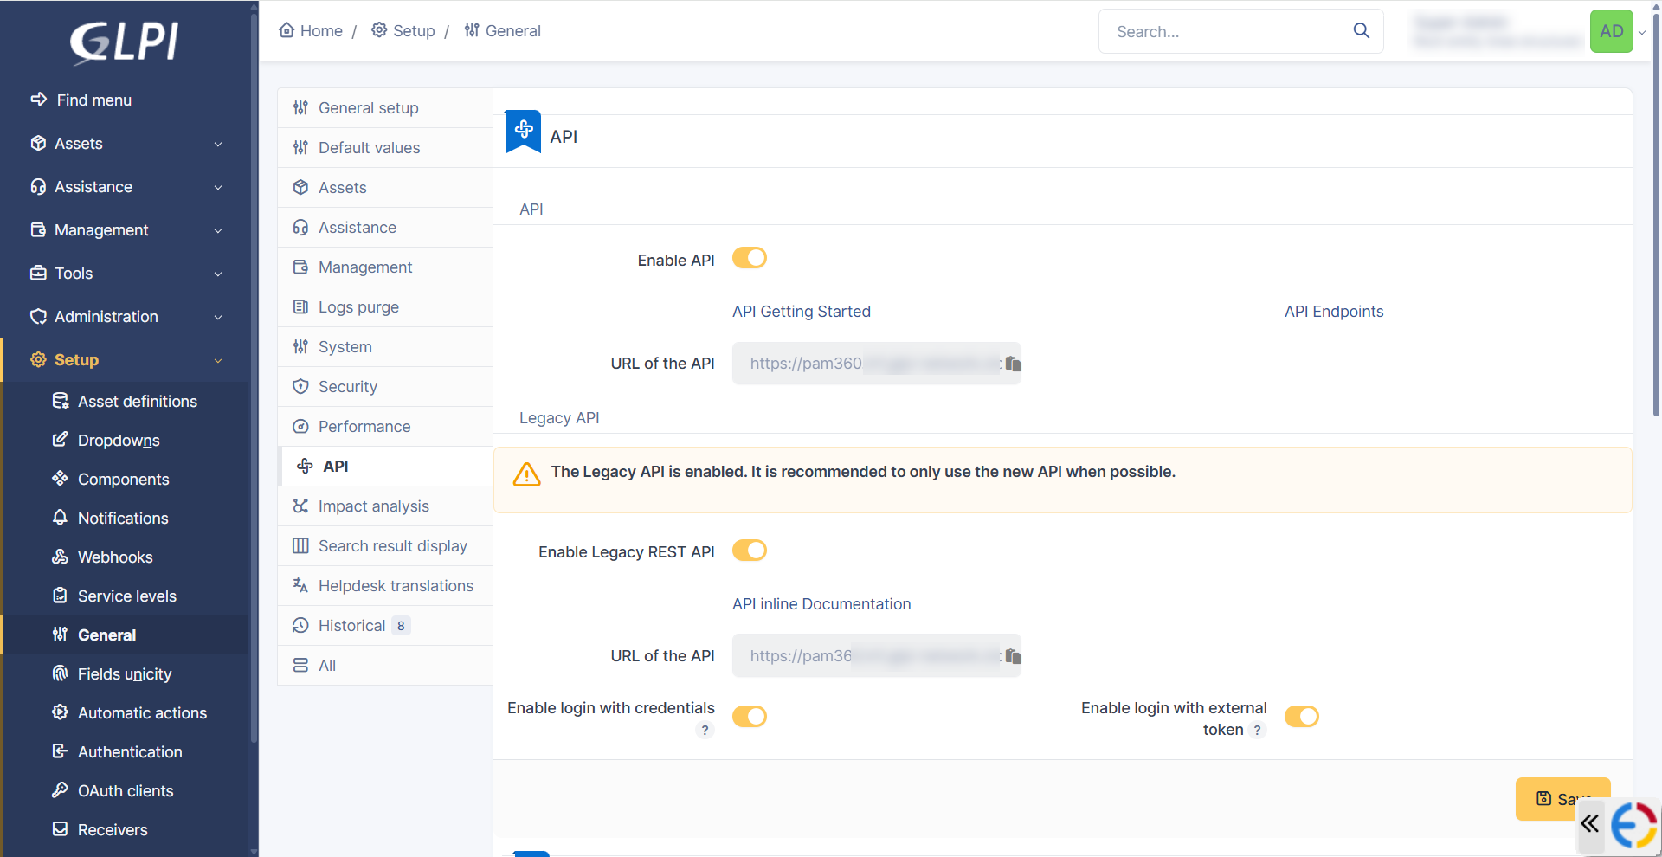1662x857 pixels.
Task: Click the Setup gear icon in breadcrumb
Action: tap(379, 30)
